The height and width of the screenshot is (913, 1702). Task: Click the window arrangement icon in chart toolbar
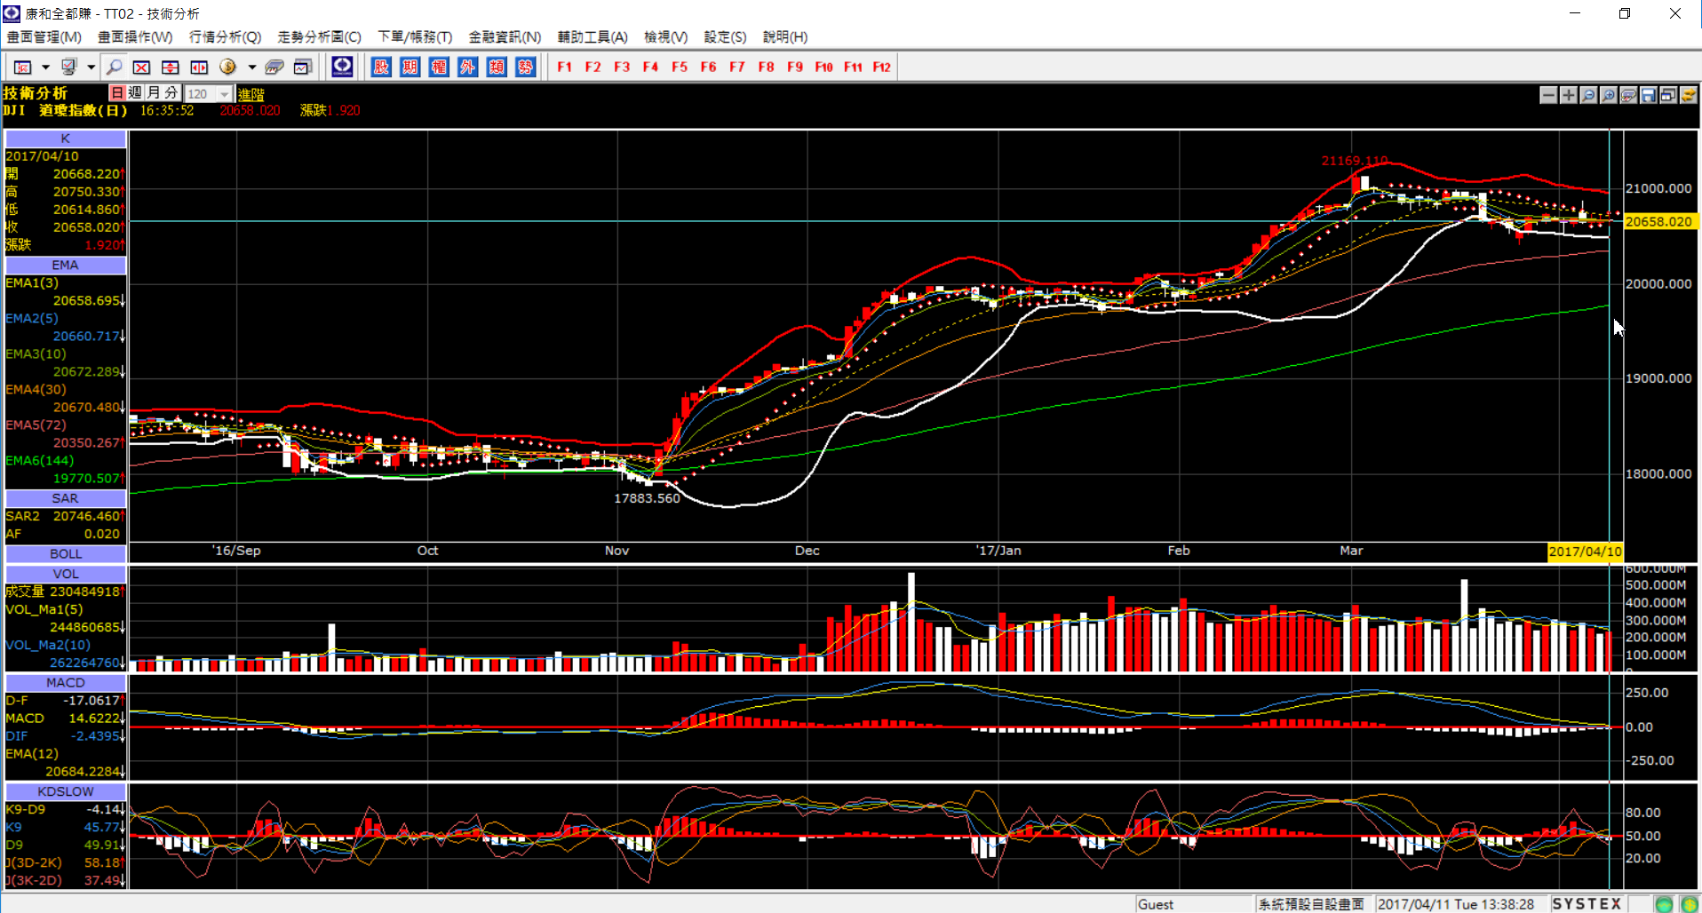(x=1668, y=95)
